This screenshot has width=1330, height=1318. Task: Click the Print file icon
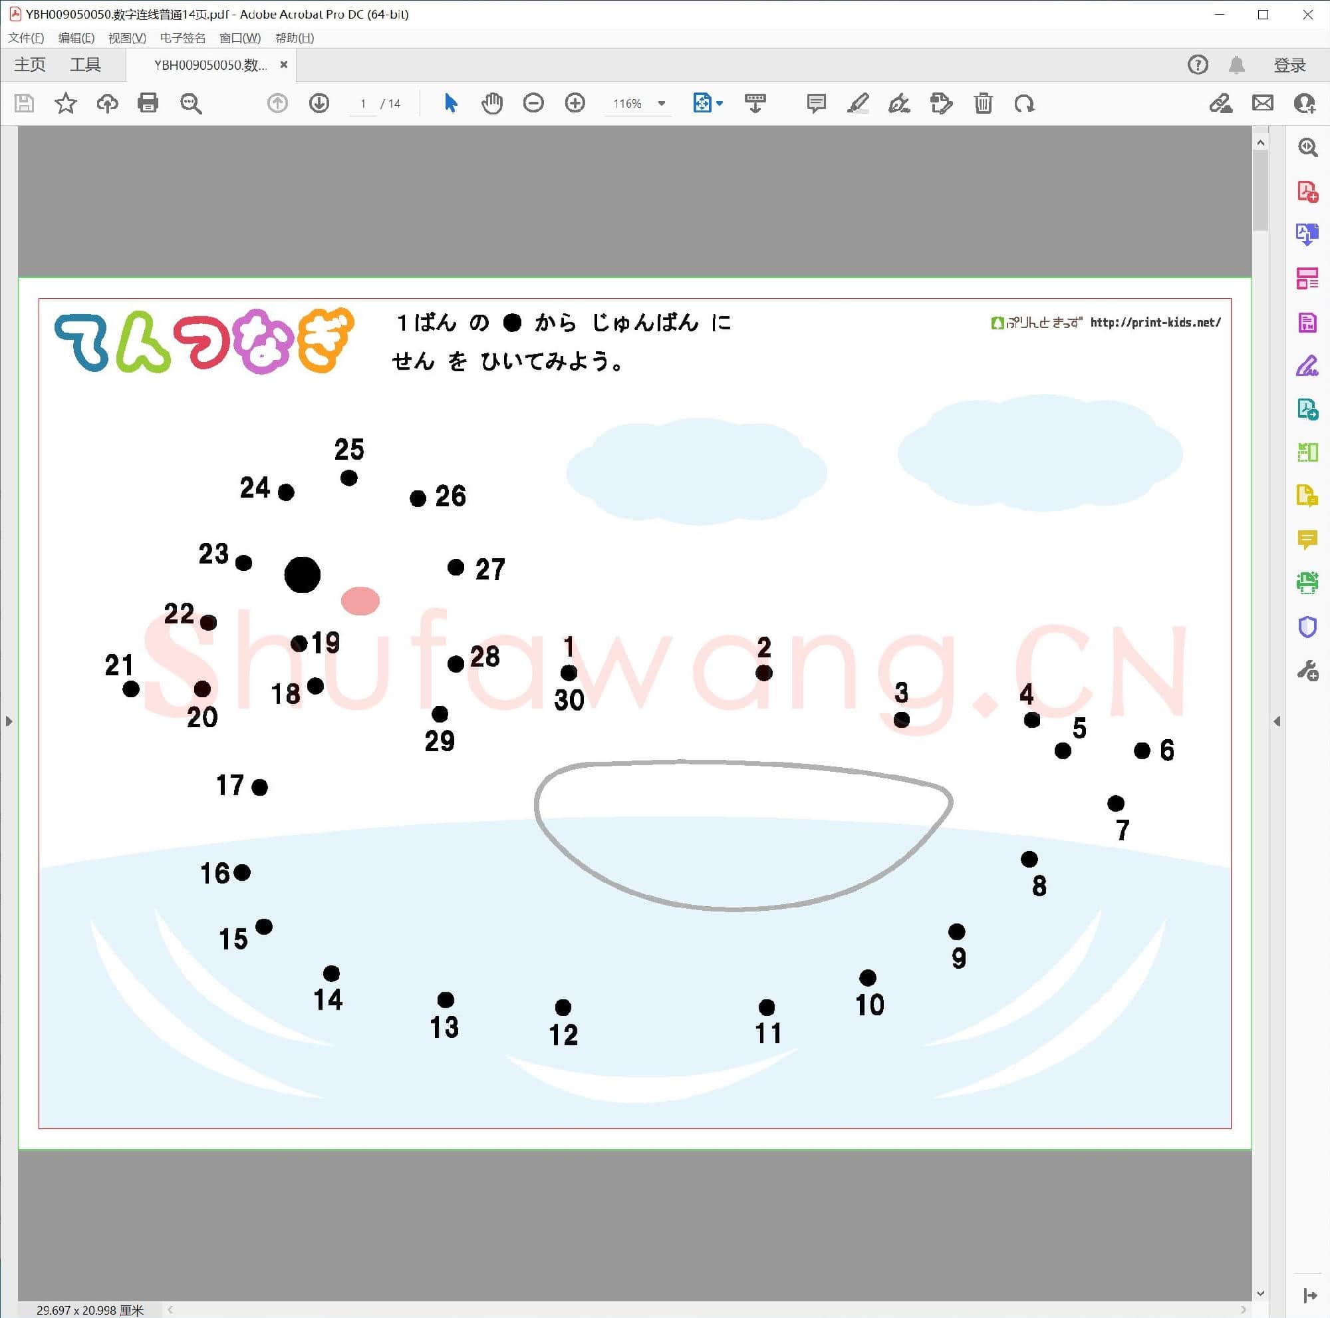(x=148, y=103)
